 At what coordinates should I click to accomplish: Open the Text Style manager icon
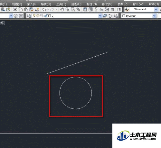coord(127,10)
